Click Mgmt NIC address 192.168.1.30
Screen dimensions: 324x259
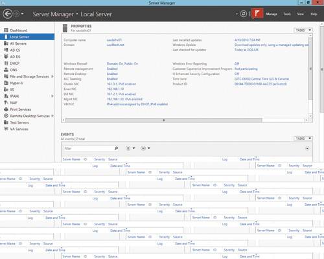[x=124, y=99]
